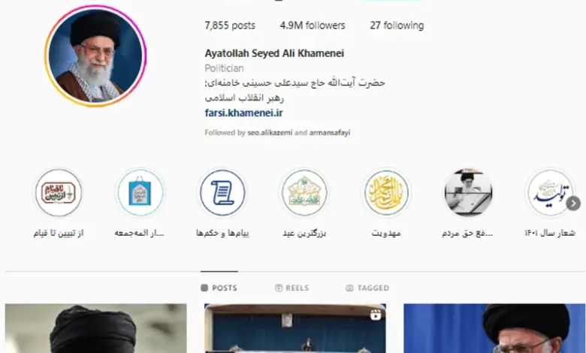Open the farsi.khamenei.ir website link
The width and height of the screenshot is (586, 353).
243,113
